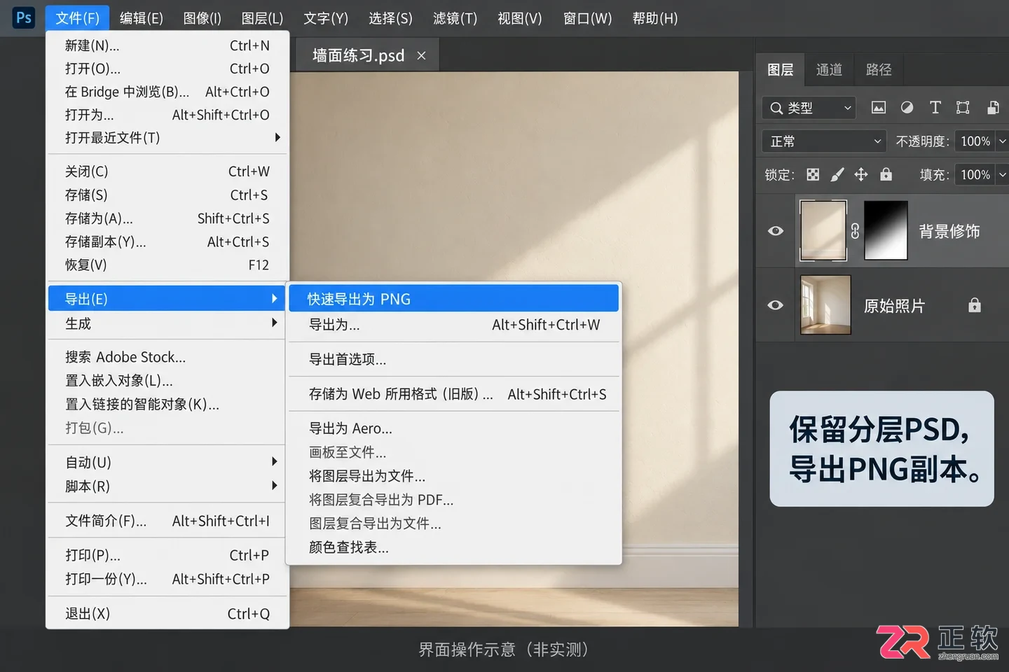Click the smart object filter icon
Screen dimensions: 1009x672
tap(993, 107)
